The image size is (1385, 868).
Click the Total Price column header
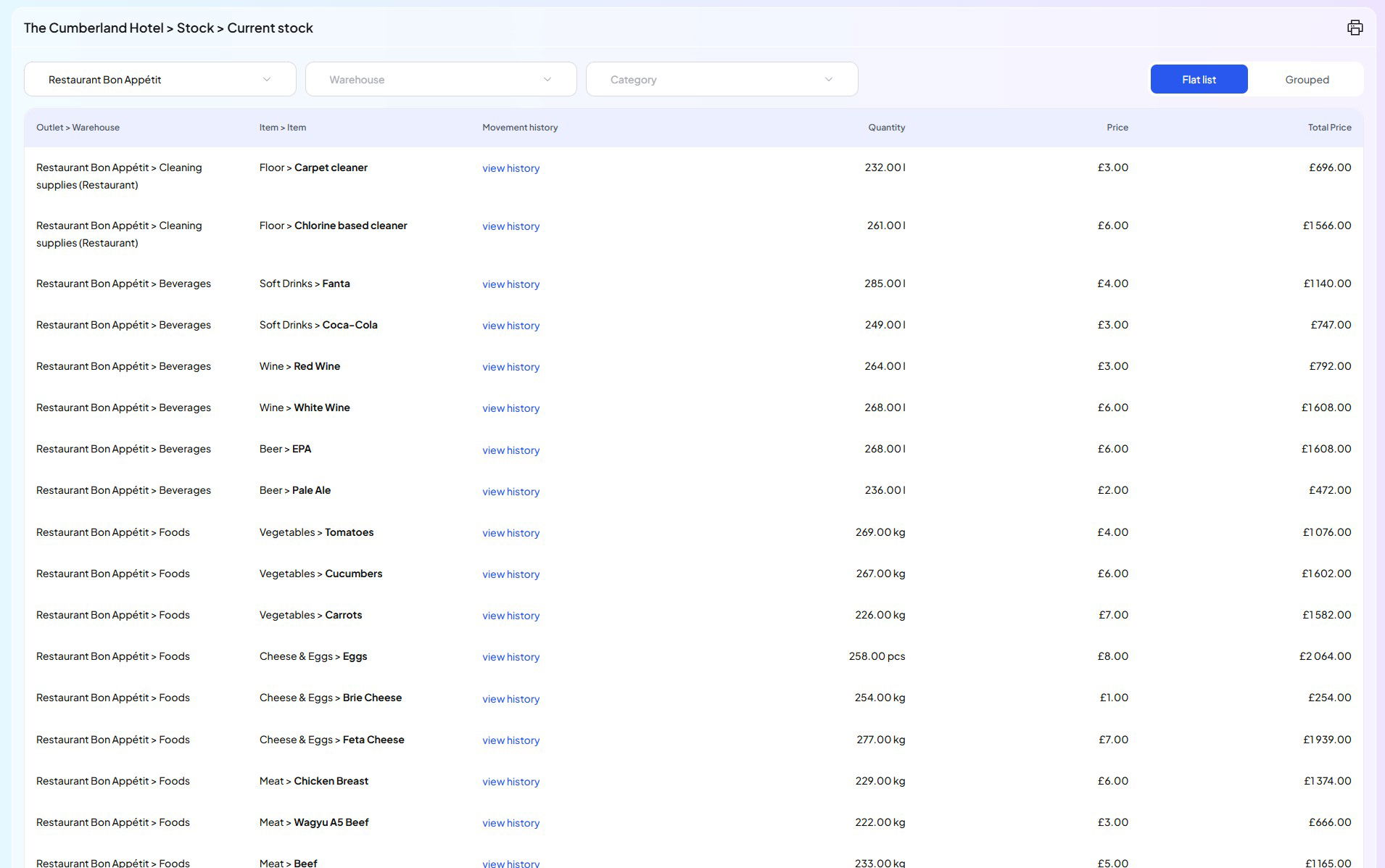tap(1328, 128)
